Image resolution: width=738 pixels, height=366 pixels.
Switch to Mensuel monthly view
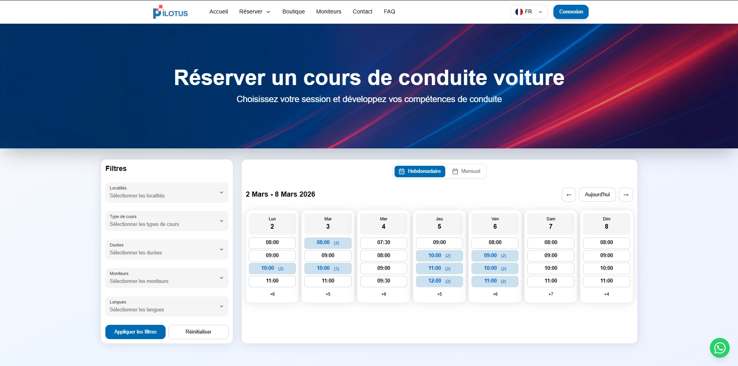(x=466, y=171)
